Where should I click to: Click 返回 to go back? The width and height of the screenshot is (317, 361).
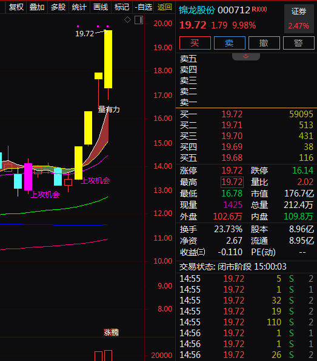(164, 7)
